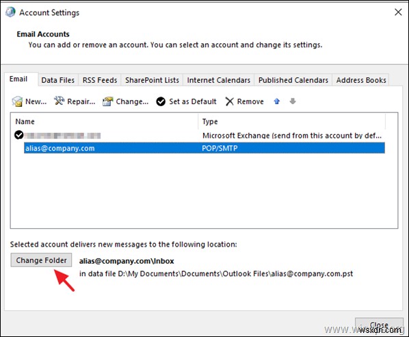Click the Close button at bottom
409x337 pixels.
[379, 325]
